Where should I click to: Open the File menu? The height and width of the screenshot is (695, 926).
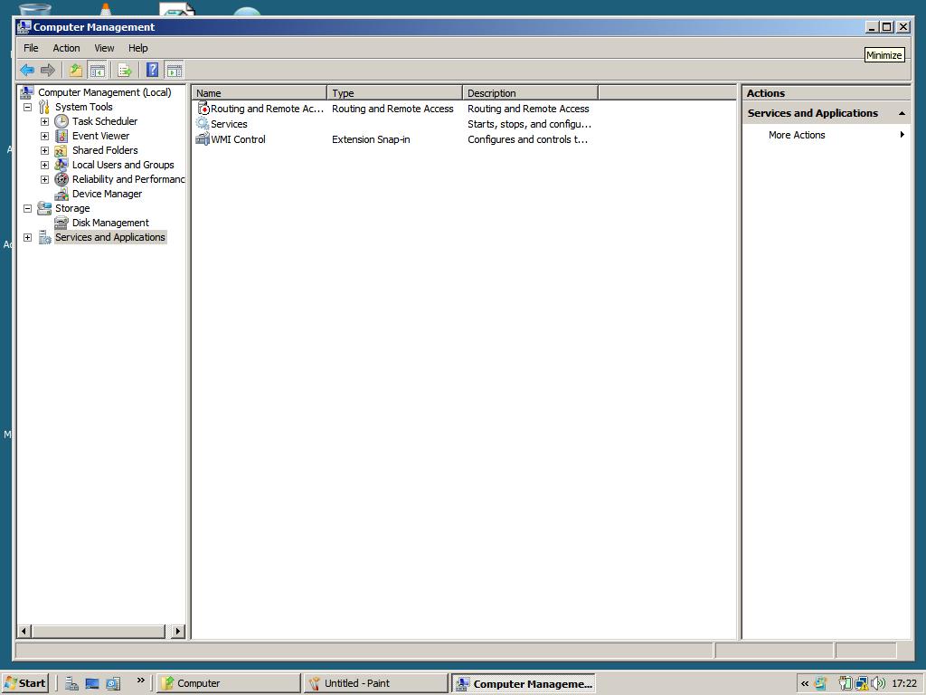coord(31,48)
